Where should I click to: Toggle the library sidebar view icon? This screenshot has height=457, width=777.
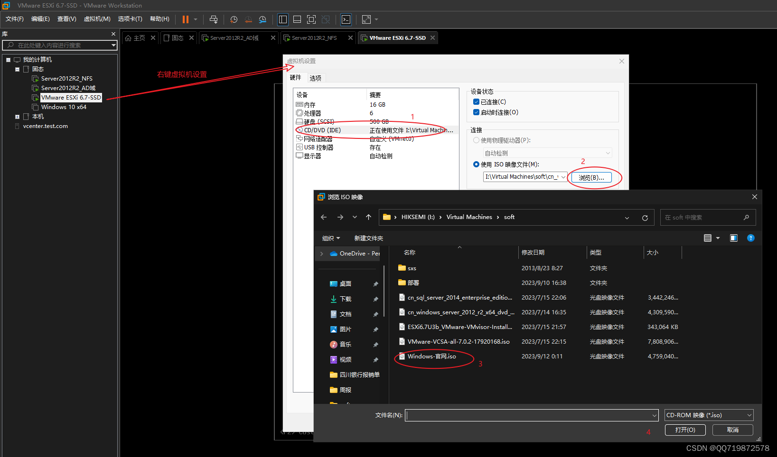pyautogui.click(x=283, y=19)
